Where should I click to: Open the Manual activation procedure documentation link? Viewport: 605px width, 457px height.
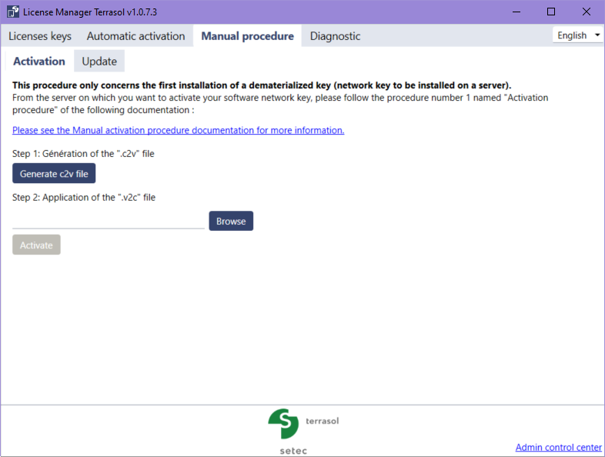pyautogui.click(x=179, y=130)
